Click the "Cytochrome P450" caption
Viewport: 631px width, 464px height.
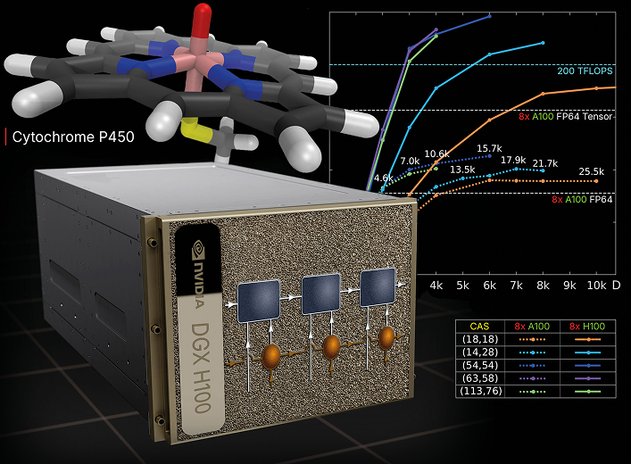(73, 137)
